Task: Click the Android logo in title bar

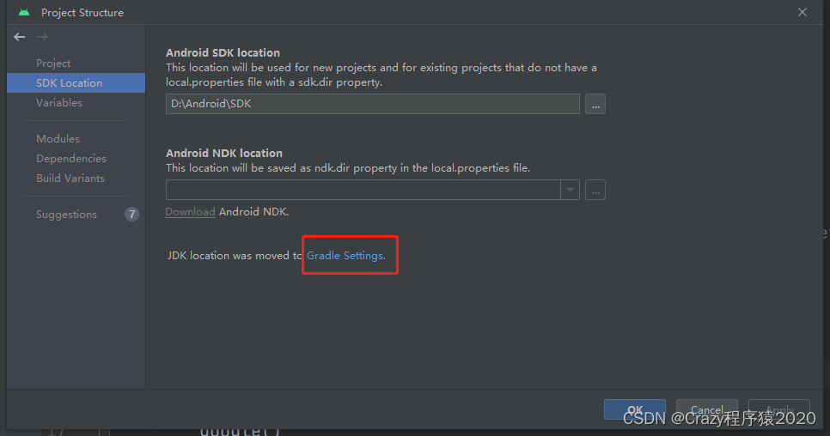Action: (x=24, y=12)
